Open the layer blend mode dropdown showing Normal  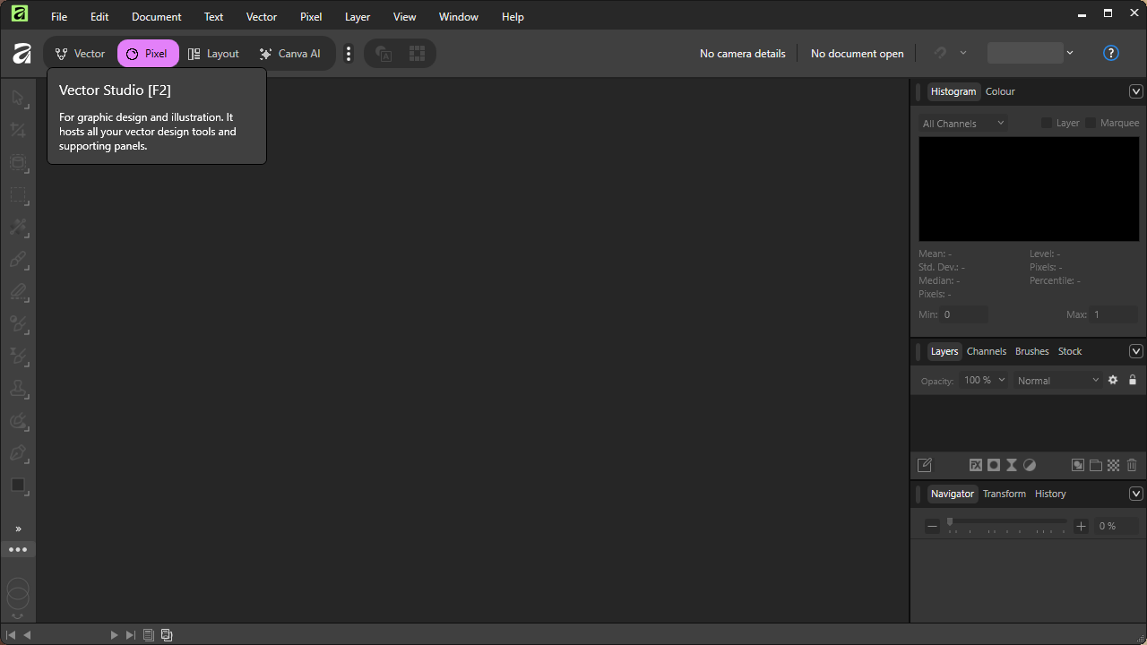pyautogui.click(x=1057, y=380)
